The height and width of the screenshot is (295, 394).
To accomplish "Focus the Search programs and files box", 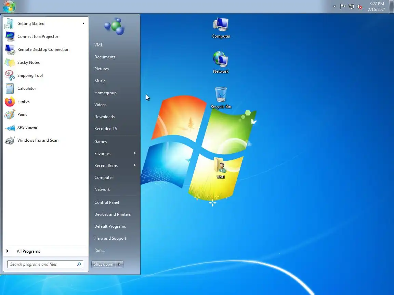I will [45, 264].
